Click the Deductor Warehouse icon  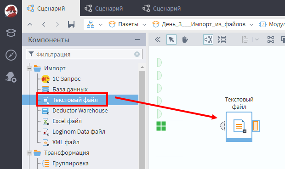tap(46, 111)
